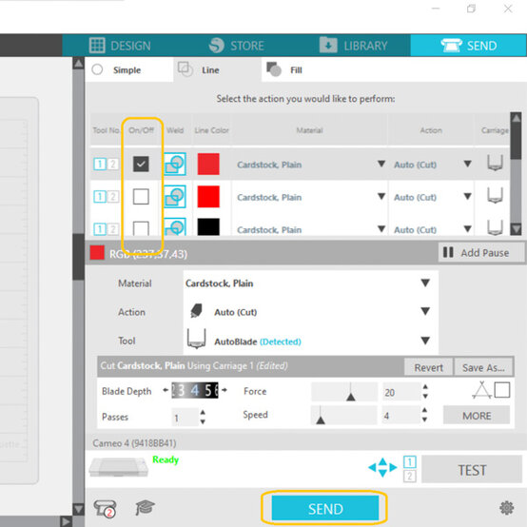Click the Speed value field
Viewport: 527px width, 527px height.
point(401,416)
